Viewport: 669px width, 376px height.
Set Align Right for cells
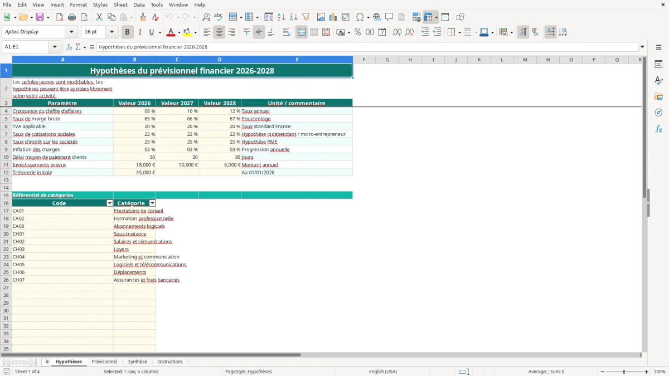(x=231, y=32)
